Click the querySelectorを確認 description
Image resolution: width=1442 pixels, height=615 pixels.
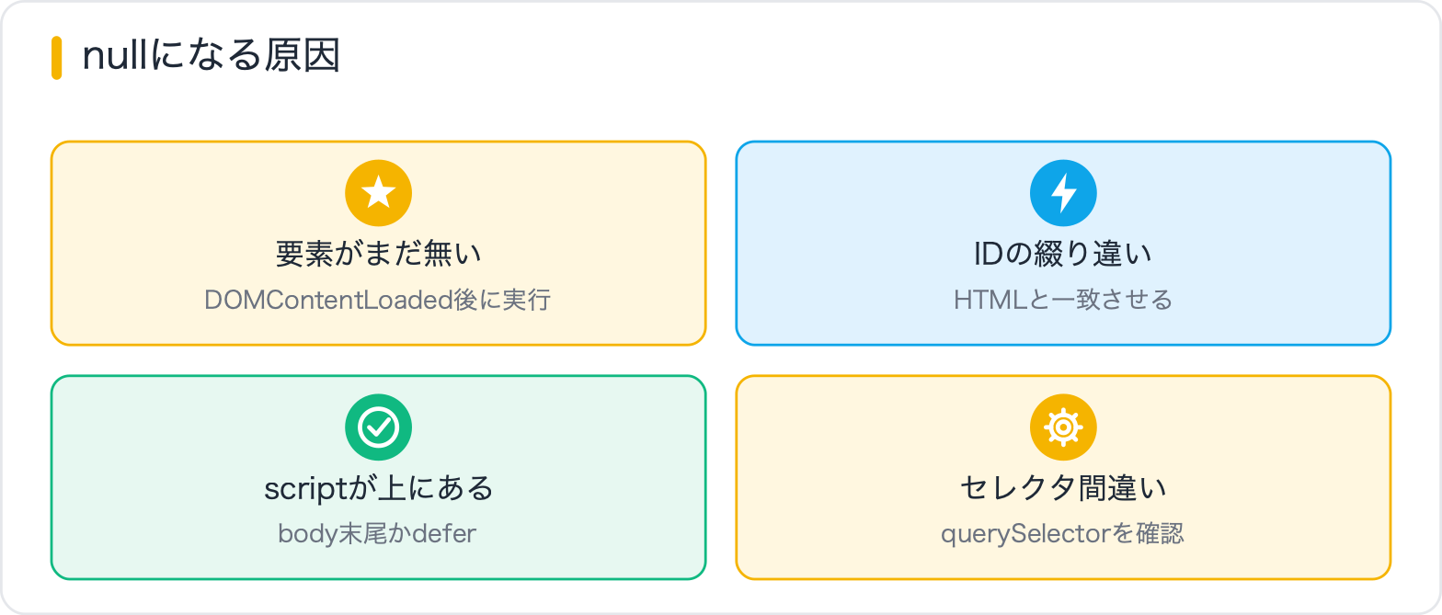click(x=1063, y=534)
